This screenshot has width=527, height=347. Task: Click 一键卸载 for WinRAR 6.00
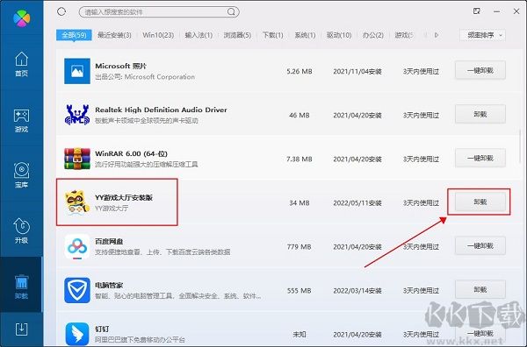coord(480,159)
